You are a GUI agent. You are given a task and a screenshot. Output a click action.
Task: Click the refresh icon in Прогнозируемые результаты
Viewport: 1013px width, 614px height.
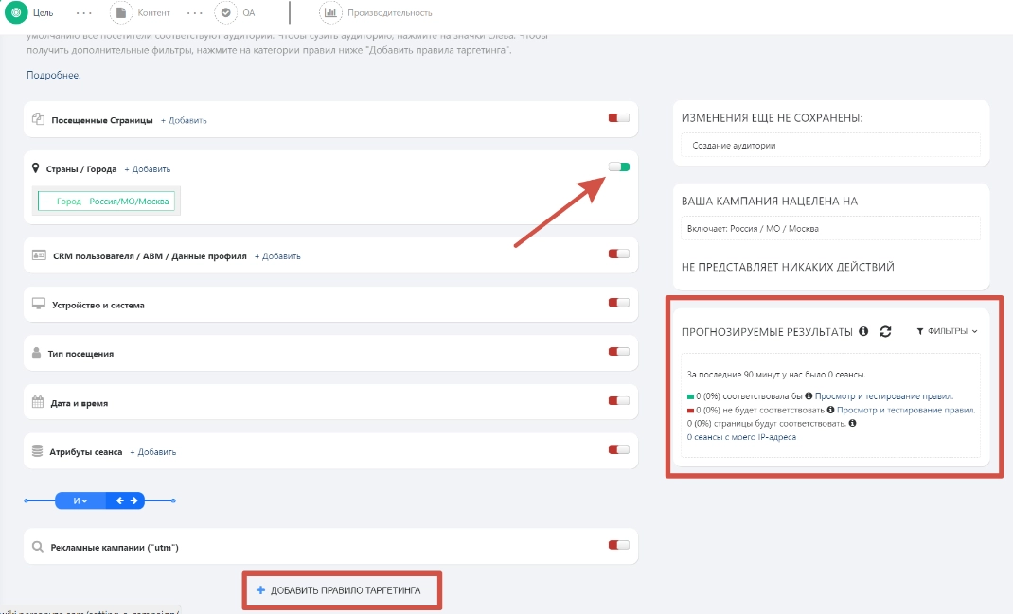coord(885,332)
